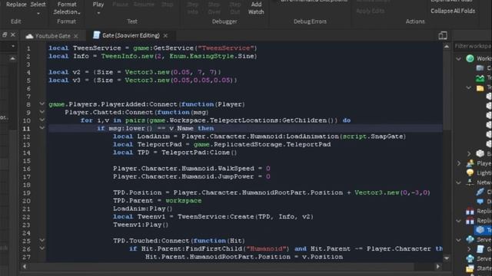Open the left panel dropdown arrow
492x276 pixels.
coord(13,46)
